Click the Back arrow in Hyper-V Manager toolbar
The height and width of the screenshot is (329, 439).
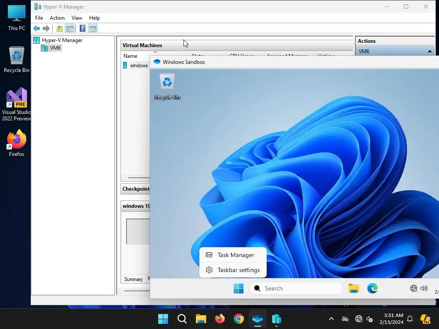pyautogui.click(x=36, y=29)
